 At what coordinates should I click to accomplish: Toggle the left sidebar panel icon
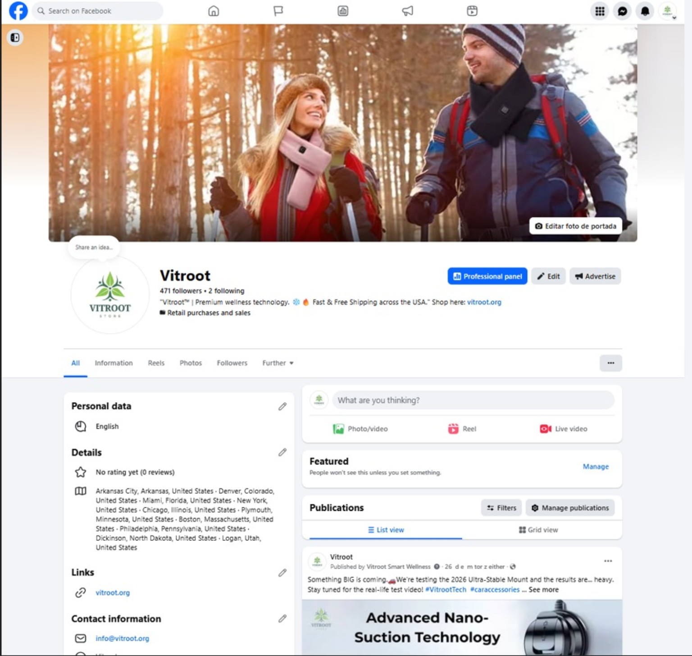(x=15, y=37)
